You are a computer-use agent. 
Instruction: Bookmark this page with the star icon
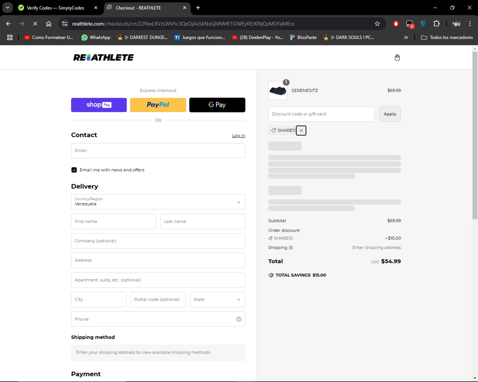point(377,24)
